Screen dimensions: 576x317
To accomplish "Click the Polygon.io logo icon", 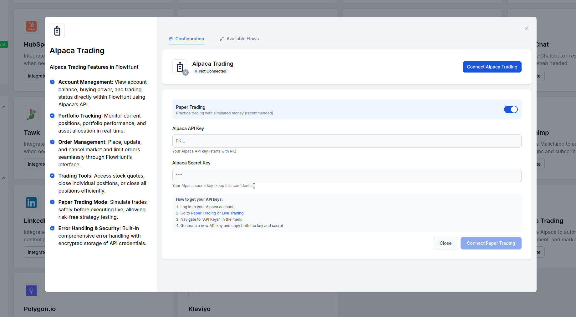I will [31, 291].
